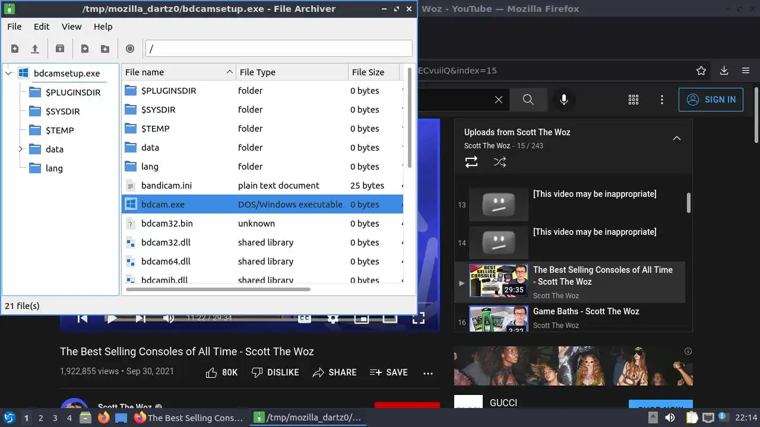This screenshot has width=760, height=427.
Task: Like the video with 80K thumbs-up
Action: click(x=221, y=372)
